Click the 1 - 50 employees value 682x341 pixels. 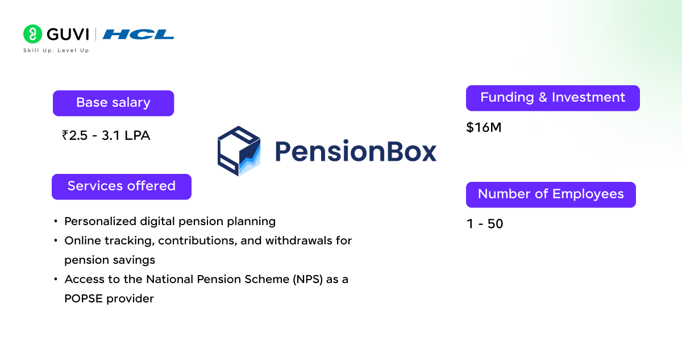pyautogui.click(x=485, y=224)
